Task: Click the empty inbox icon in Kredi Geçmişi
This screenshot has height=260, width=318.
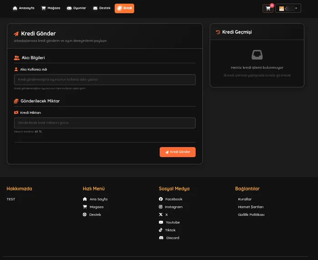Action: pyautogui.click(x=257, y=55)
